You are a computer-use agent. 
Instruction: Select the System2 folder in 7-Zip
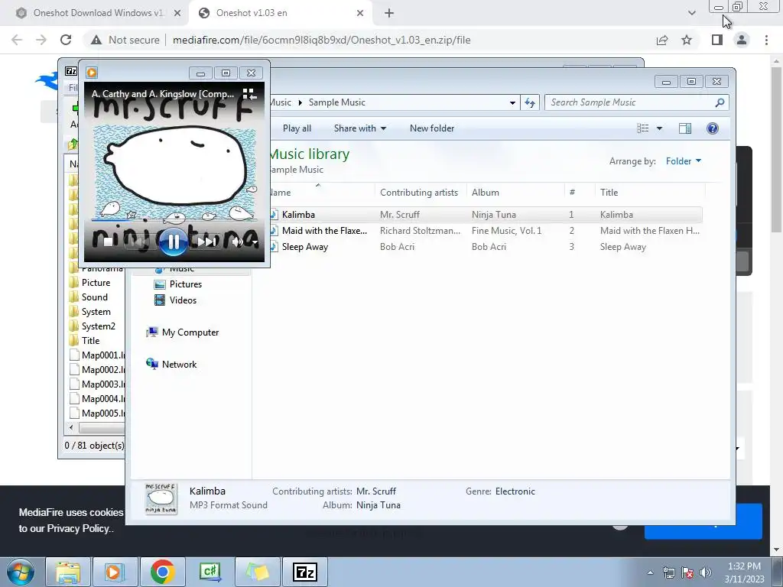[93, 326]
